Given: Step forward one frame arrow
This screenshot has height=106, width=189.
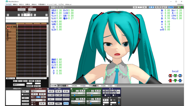Looking at the screenshot, I should pyautogui.click(x=31, y=15).
